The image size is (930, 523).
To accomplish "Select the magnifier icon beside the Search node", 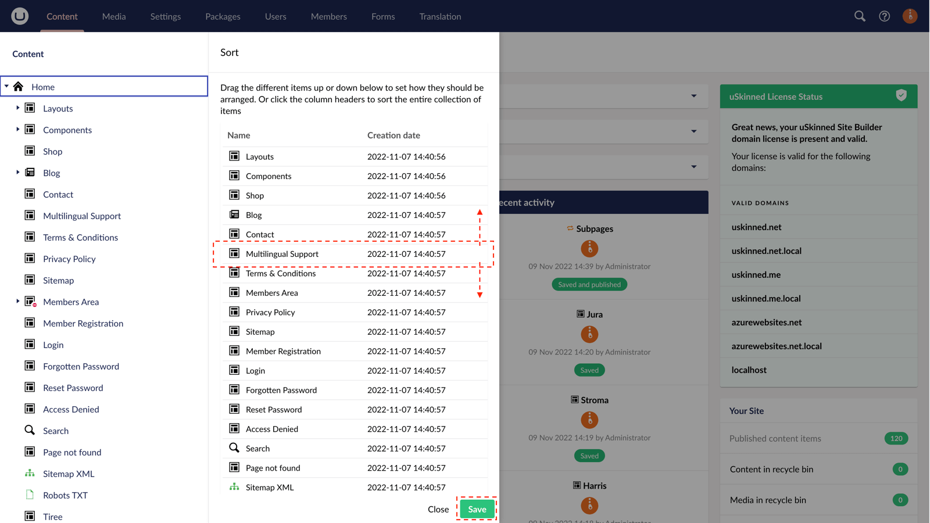I will (x=30, y=430).
